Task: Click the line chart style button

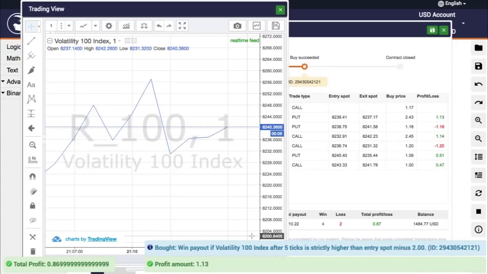Action: tap(83, 26)
